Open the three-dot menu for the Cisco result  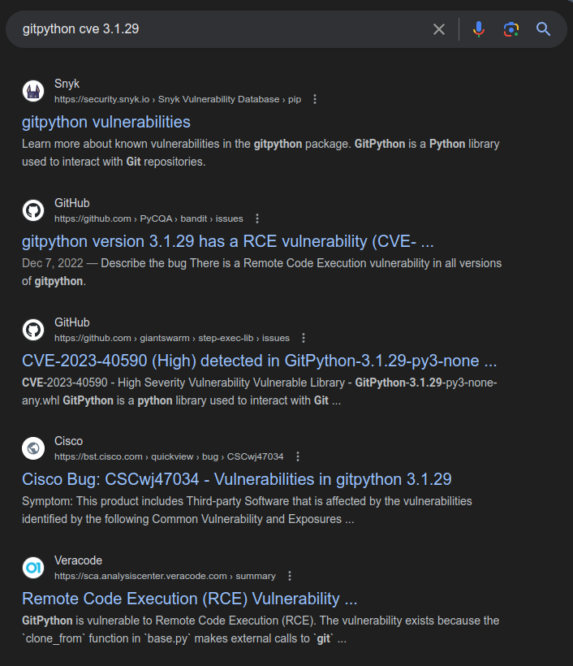298,456
